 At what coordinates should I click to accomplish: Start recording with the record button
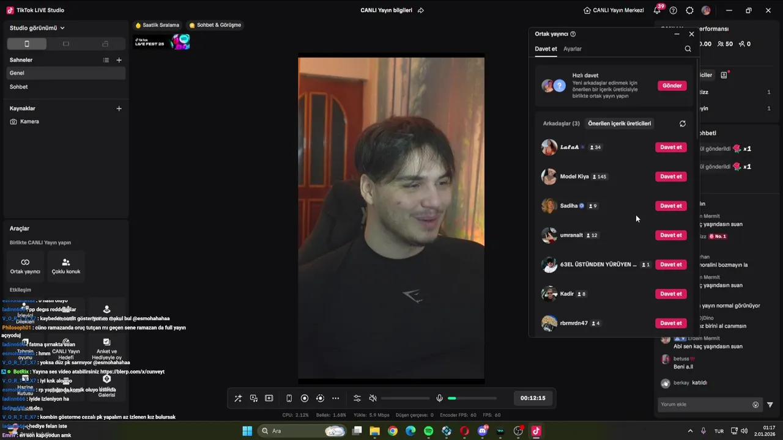pos(305,398)
